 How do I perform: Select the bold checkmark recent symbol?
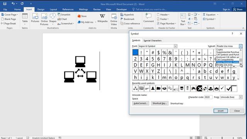[x=228, y=88]
